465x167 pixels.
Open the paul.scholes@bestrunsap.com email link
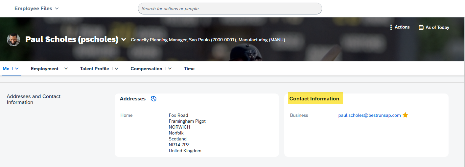click(x=370, y=115)
